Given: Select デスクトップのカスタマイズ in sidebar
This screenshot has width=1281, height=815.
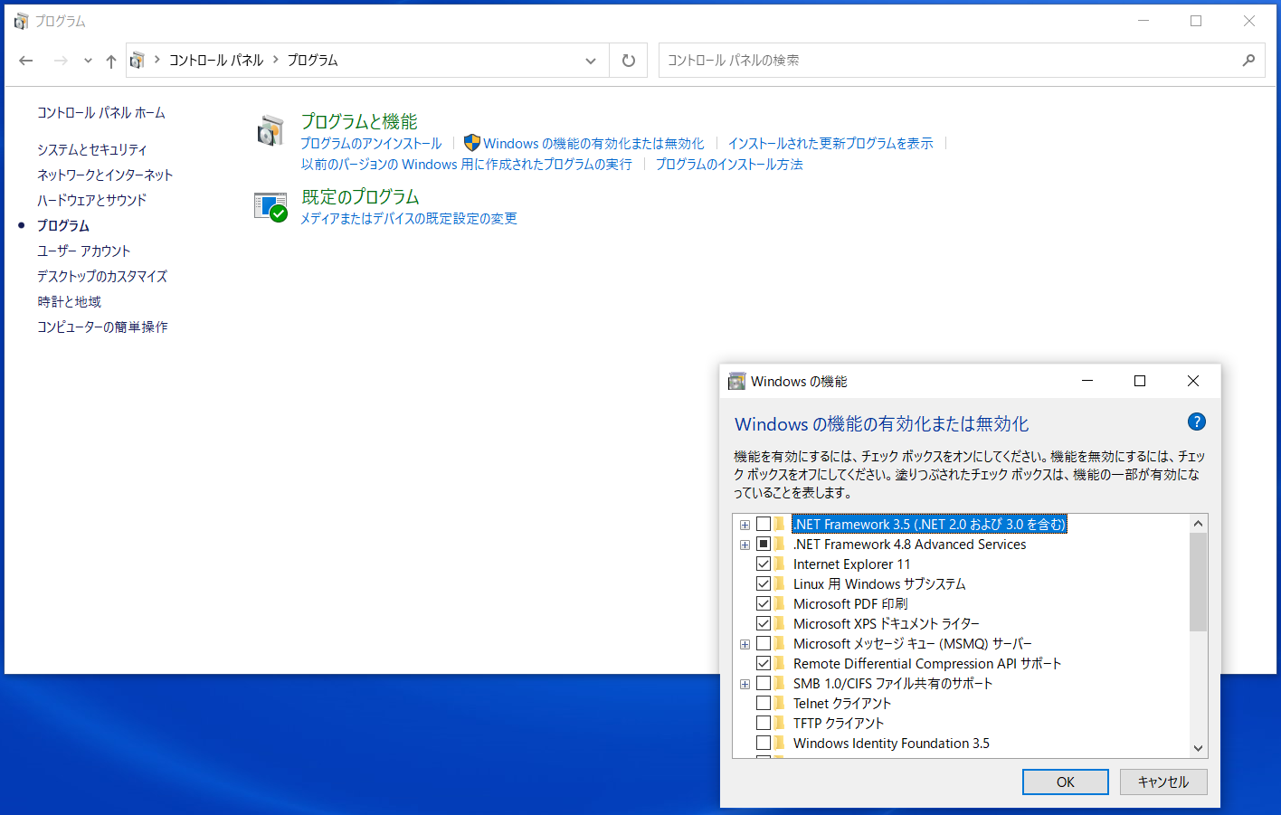Looking at the screenshot, I should tap(102, 276).
